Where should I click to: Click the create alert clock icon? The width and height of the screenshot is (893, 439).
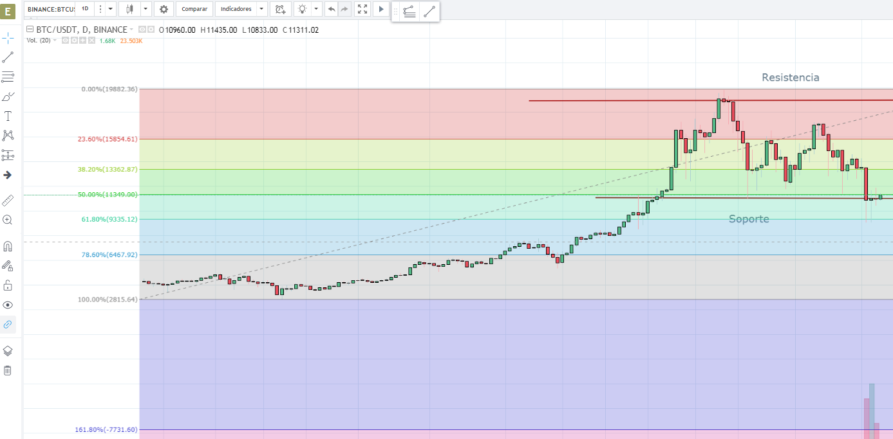279,9
